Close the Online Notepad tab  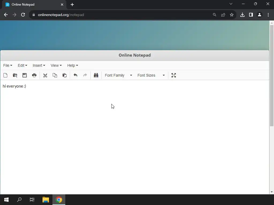[62, 5]
